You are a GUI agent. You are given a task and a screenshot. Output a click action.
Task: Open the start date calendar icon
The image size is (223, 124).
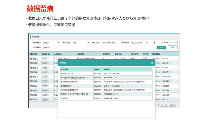point(147,43)
